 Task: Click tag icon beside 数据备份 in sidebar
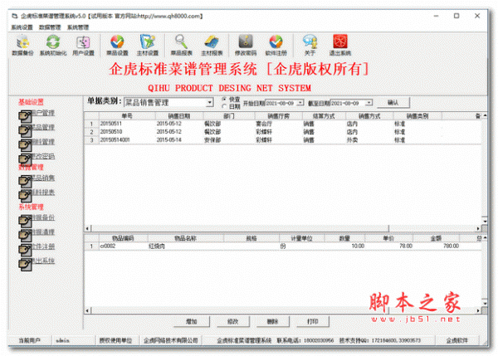pos(25,221)
